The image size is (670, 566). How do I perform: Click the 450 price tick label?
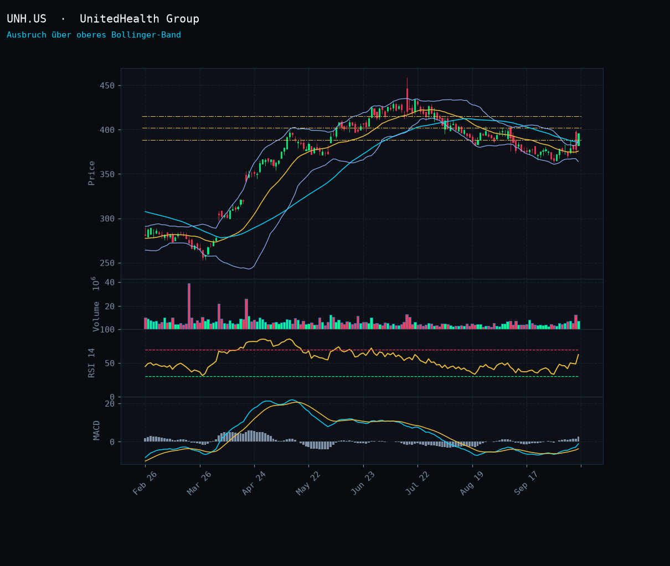107,86
